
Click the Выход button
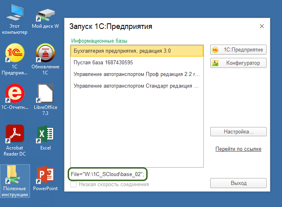238,183
